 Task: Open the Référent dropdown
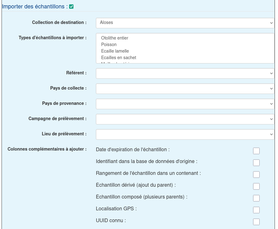185,73
